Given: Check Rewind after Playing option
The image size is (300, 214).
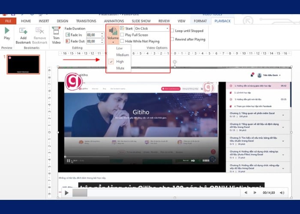Looking at the screenshot, I should 172,39.
